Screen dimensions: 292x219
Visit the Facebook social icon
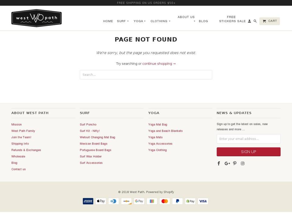tap(219, 163)
